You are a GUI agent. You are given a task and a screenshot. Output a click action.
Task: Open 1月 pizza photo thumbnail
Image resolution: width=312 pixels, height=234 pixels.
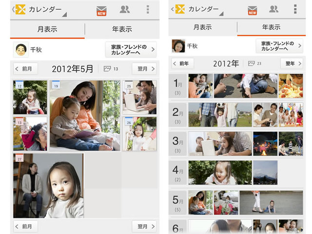point(291,86)
